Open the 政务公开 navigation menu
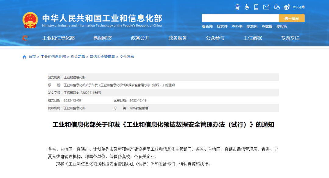 (x=140, y=38)
